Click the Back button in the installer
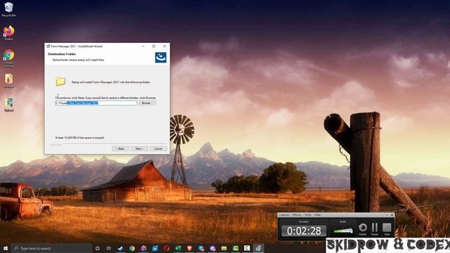 120,148
